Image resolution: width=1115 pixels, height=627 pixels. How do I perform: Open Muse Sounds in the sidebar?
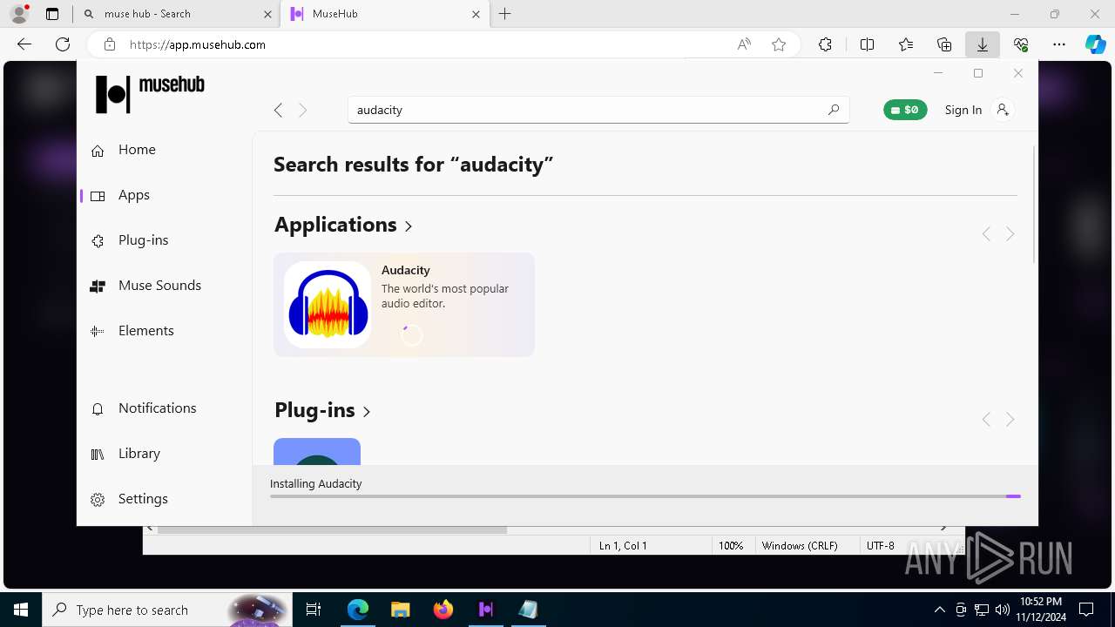point(146,286)
